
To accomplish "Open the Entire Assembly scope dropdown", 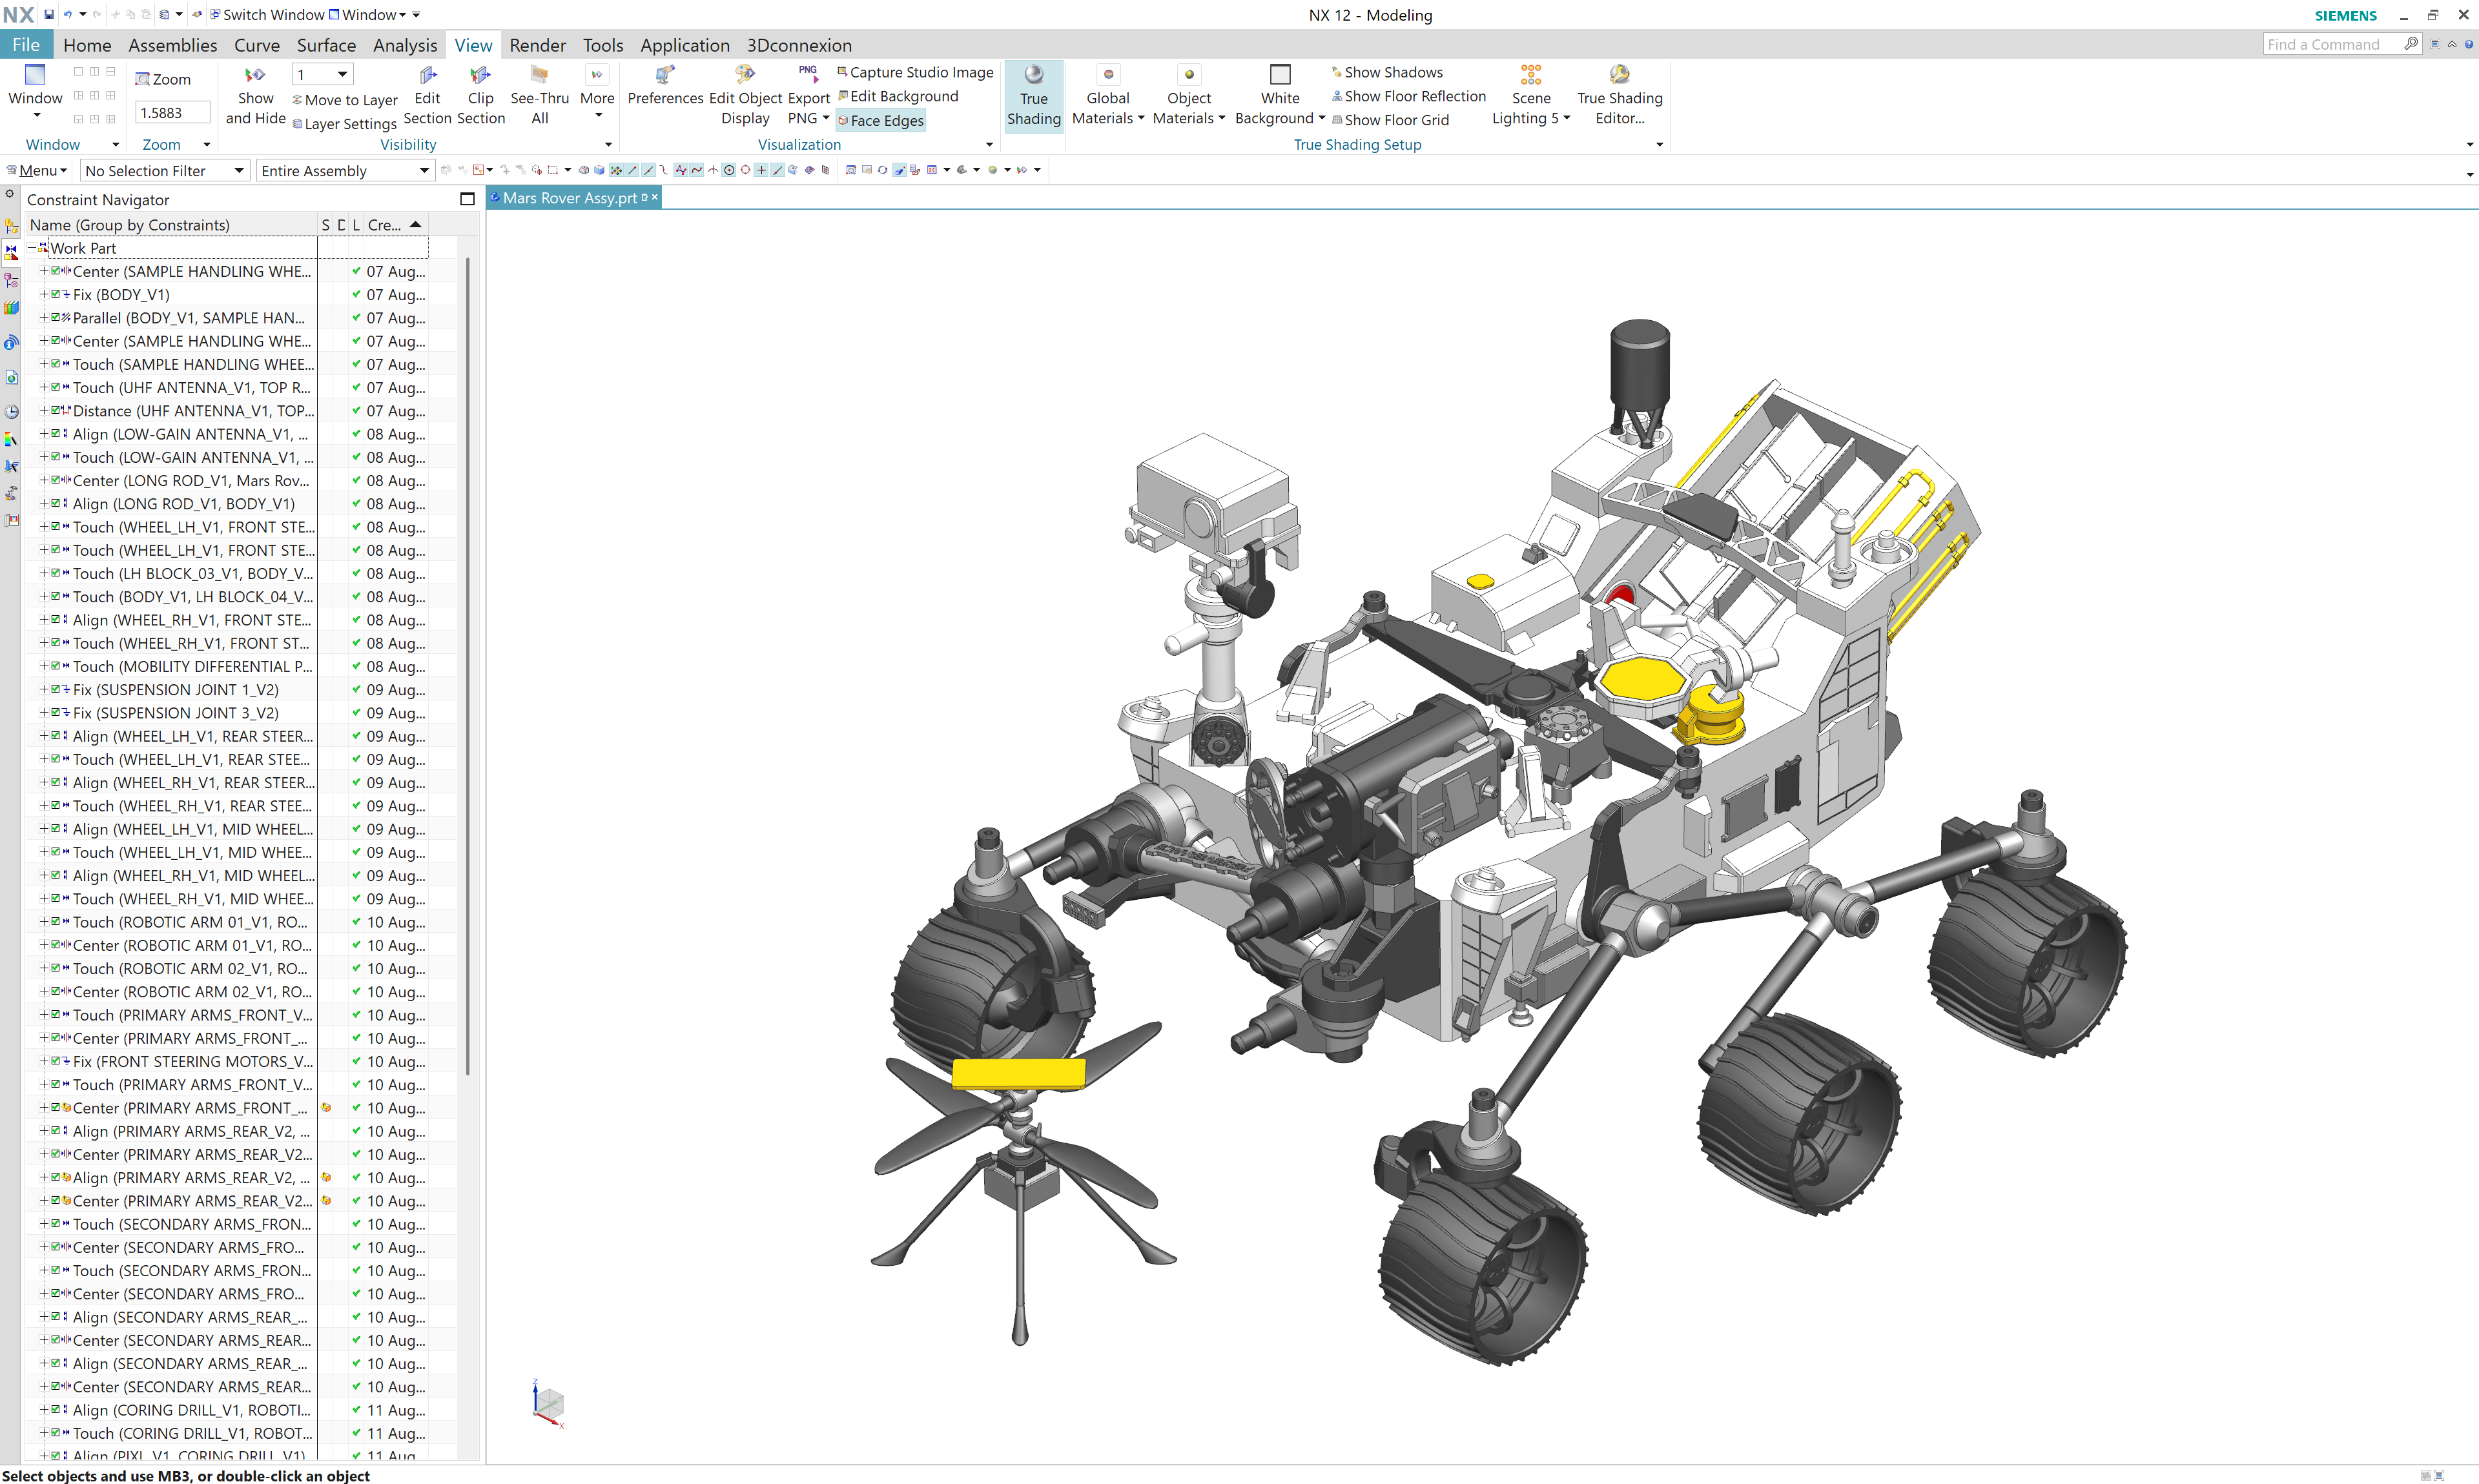I will (344, 170).
